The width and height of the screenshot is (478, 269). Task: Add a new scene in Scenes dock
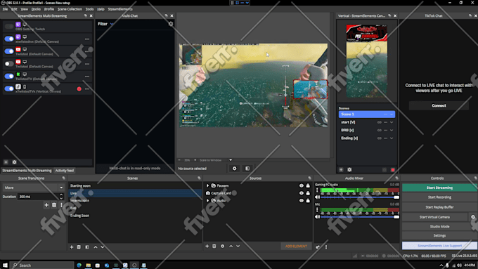(72, 247)
